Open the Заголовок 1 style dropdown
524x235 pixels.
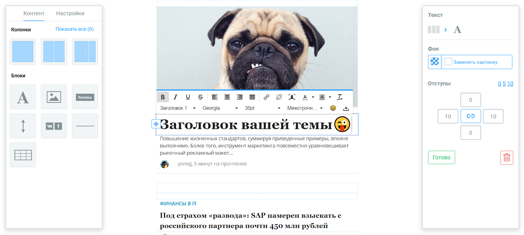click(x=178, y=108)
